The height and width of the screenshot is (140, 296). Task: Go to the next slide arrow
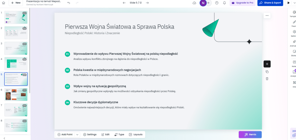pos(147,3)
